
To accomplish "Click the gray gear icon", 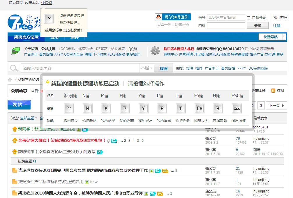I will [x=155, y=51].
